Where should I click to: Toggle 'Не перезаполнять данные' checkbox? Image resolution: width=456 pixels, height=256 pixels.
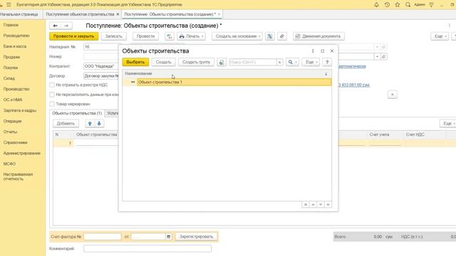pyautogui.click(x=52, y=95)
